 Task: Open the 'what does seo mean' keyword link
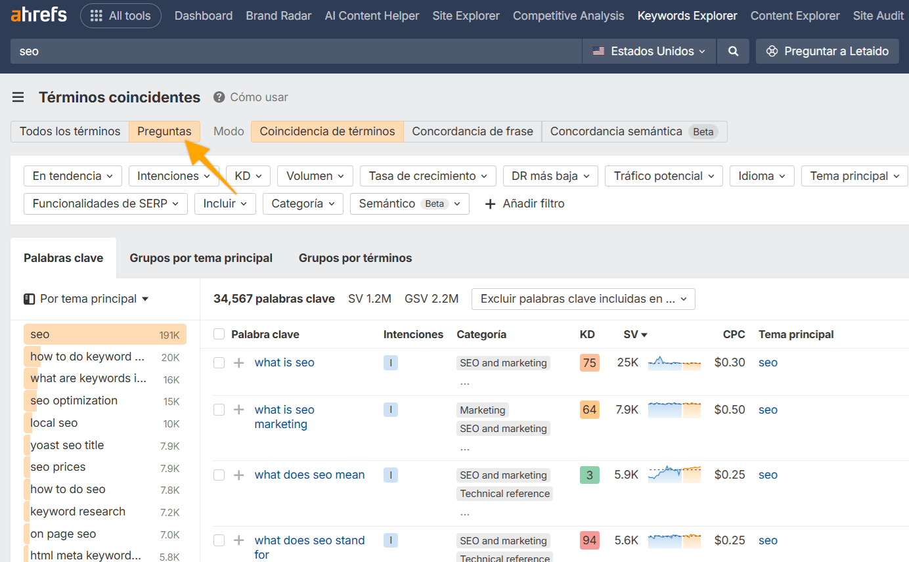coord(310,475)
